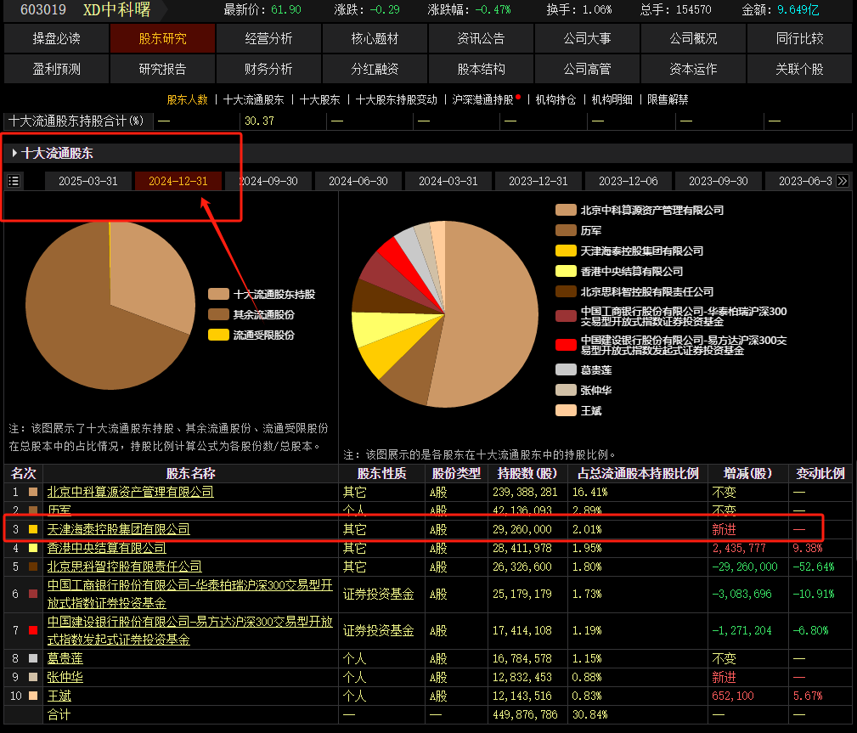
Task: Go to the 关联个股 tab
Action: coord(799,70)
